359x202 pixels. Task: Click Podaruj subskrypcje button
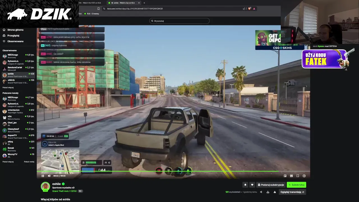tap(271, 185)
